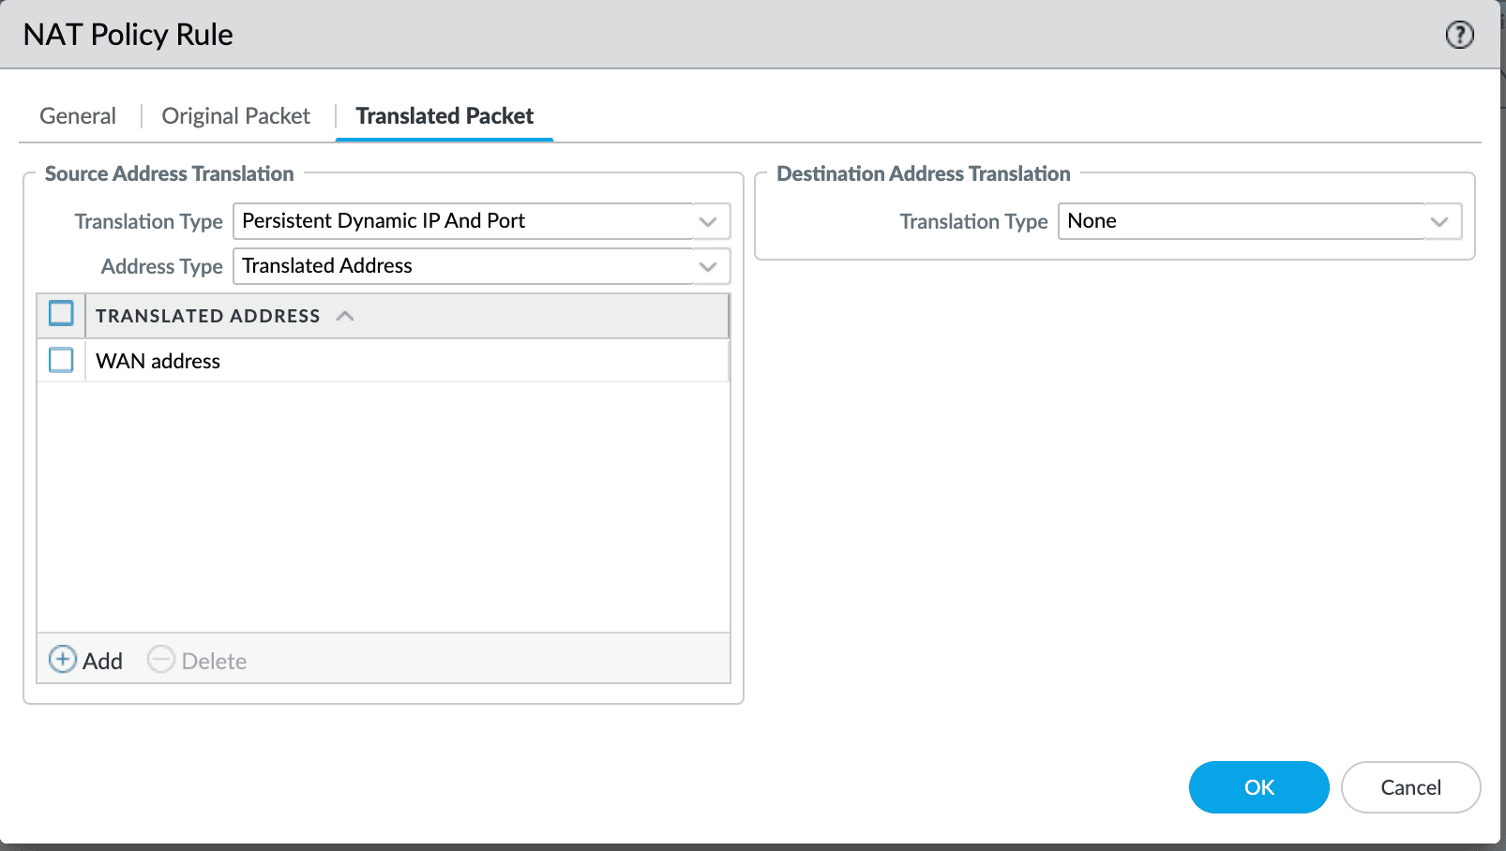Image resolution: width=1506 pixels, height=851 pixels.
Task: Click the chevron on the source Translation Type field
Action: tap(708, 221)
